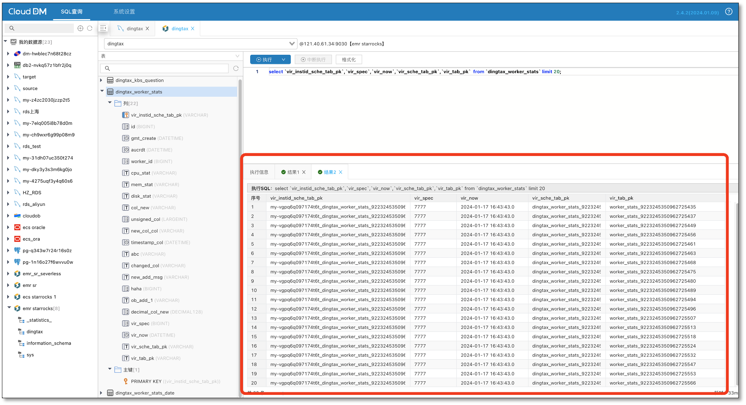
Task: Click the dingtax schema icon under emr starrocks
Action: (21, 331)
